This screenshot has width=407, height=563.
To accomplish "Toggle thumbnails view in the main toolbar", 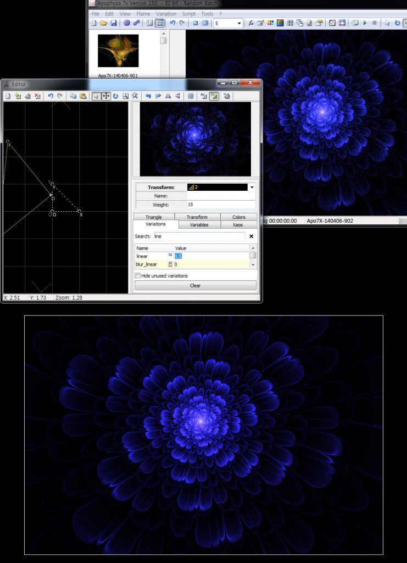I will click(x=160, y=23).
